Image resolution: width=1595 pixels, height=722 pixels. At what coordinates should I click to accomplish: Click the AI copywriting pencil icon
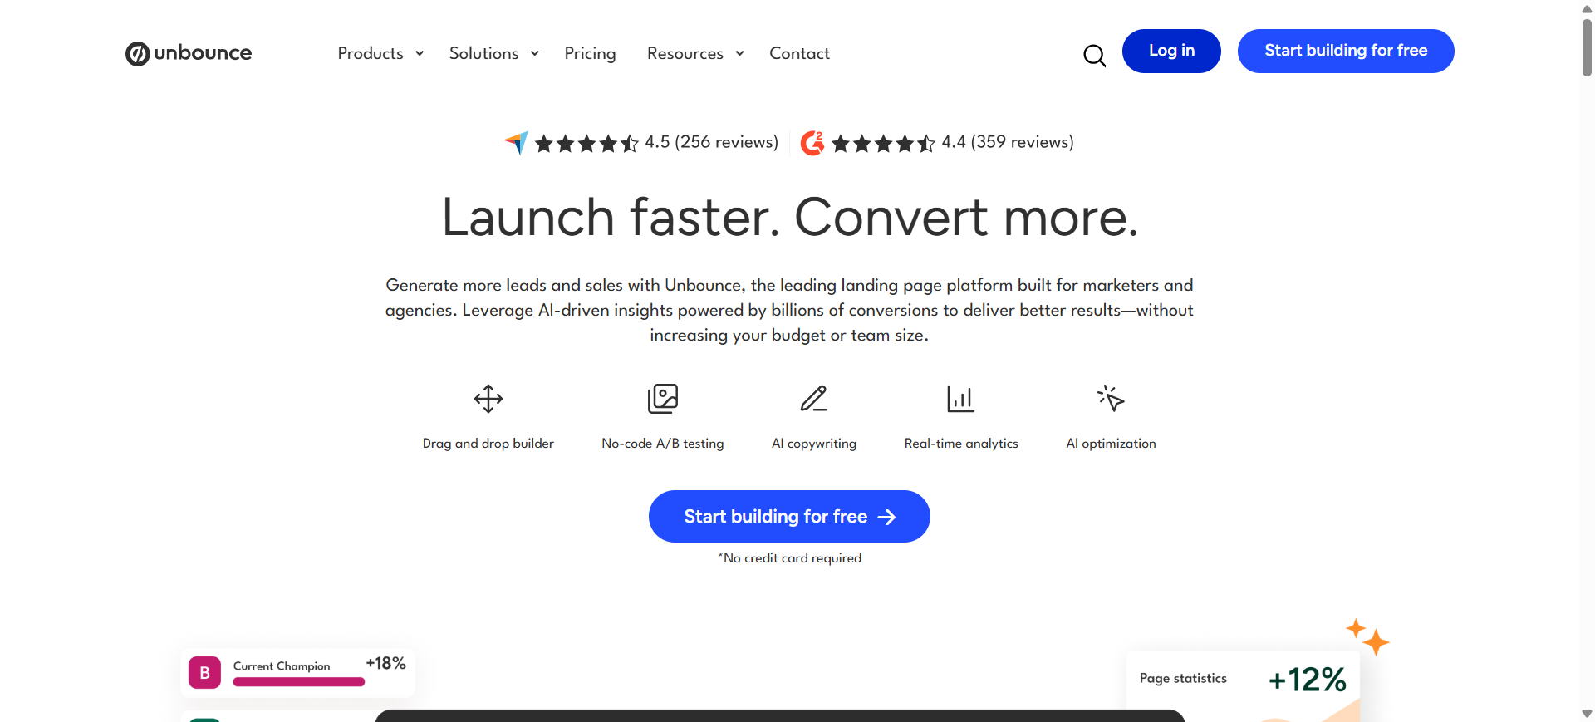click(813, 399)
